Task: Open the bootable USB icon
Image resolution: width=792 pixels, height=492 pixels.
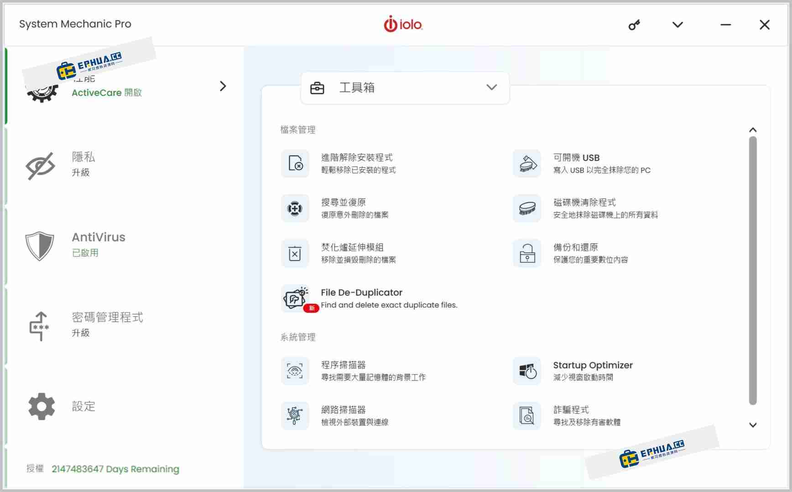Action: click(527, 164)
